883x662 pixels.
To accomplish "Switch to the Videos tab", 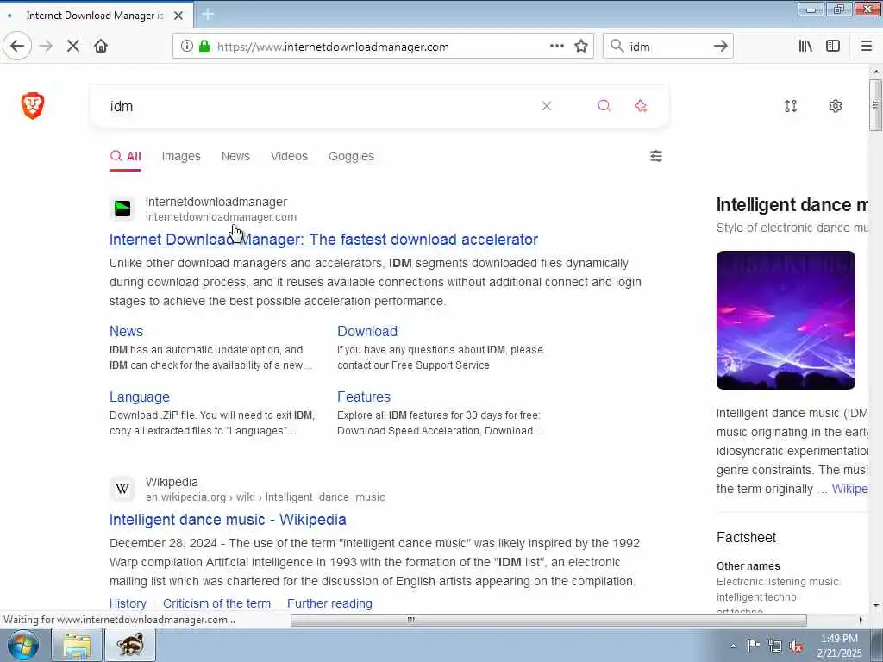I will pos(289,156).
